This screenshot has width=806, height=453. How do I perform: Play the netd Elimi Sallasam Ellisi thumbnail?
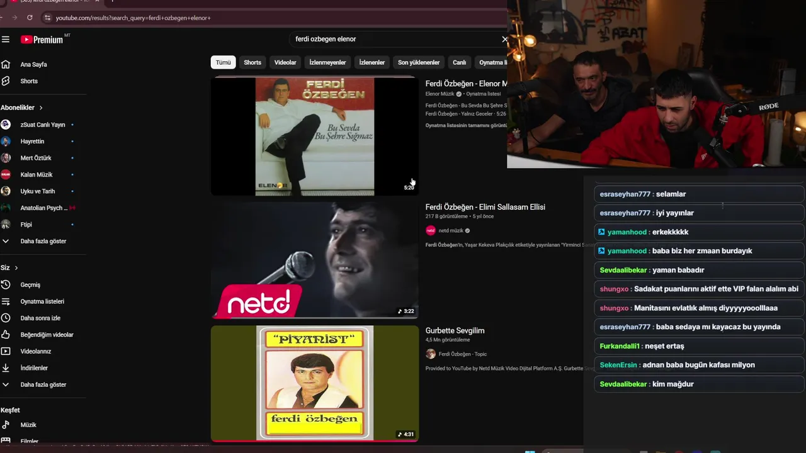[x=315, y=260]
